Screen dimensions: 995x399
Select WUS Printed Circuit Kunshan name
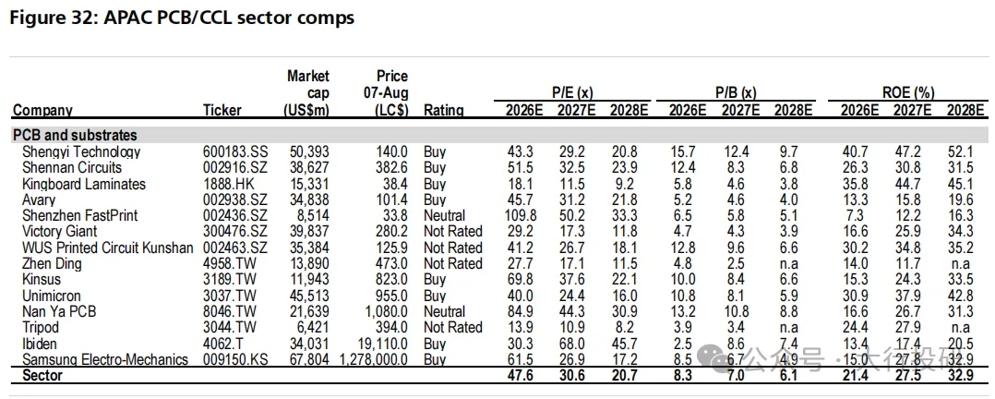108,248
